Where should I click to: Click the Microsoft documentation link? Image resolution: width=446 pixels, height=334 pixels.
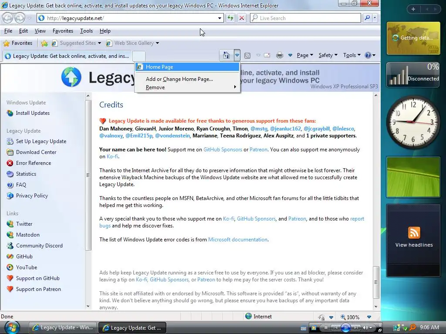(237, 240)
